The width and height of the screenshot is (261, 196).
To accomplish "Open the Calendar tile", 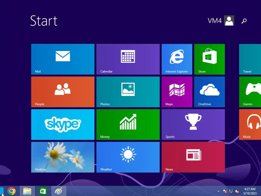I will 128,59.
